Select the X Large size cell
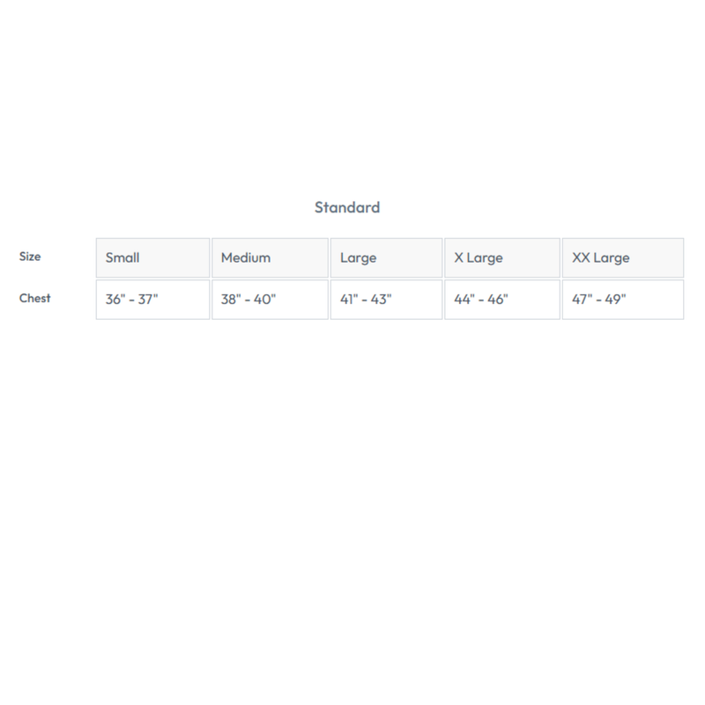Screen dimensions: 705x705 pos(501,258)
